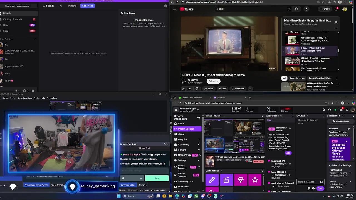
Task: Open chat settings gear in My Chat
Action: click(x=313, y=189)
